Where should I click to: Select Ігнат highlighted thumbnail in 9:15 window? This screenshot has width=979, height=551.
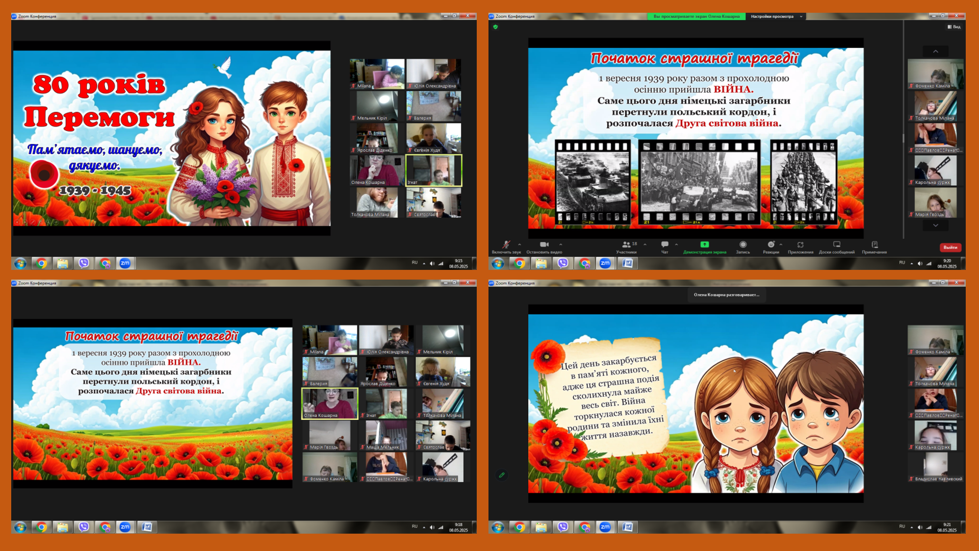coord(434,170)
